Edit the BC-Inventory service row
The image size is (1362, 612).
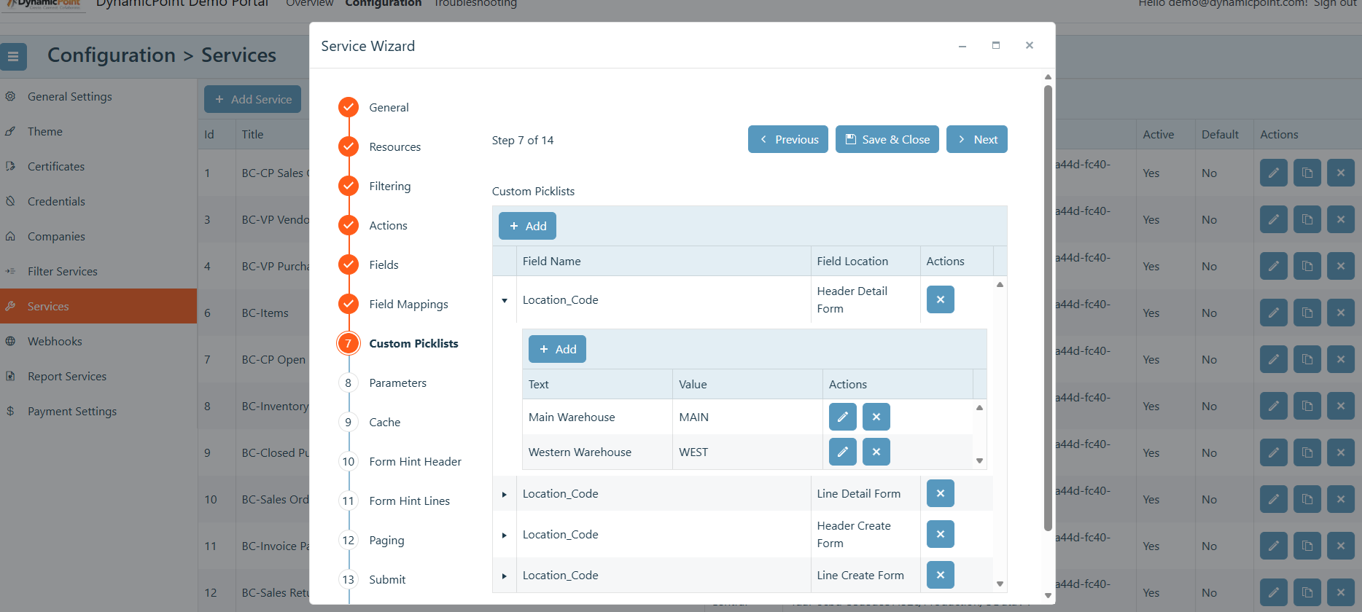click(x=1273, y=406)
